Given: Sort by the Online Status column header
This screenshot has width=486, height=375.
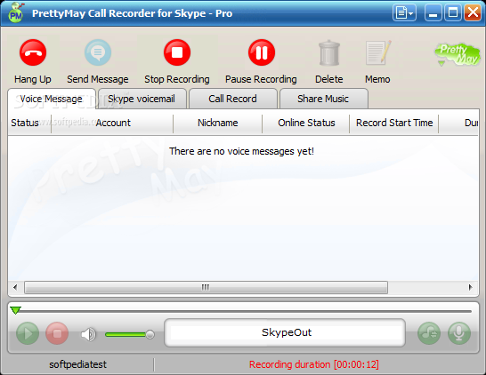Looking at the screenshot, I should pyautogui.click(x=306, y=123).
